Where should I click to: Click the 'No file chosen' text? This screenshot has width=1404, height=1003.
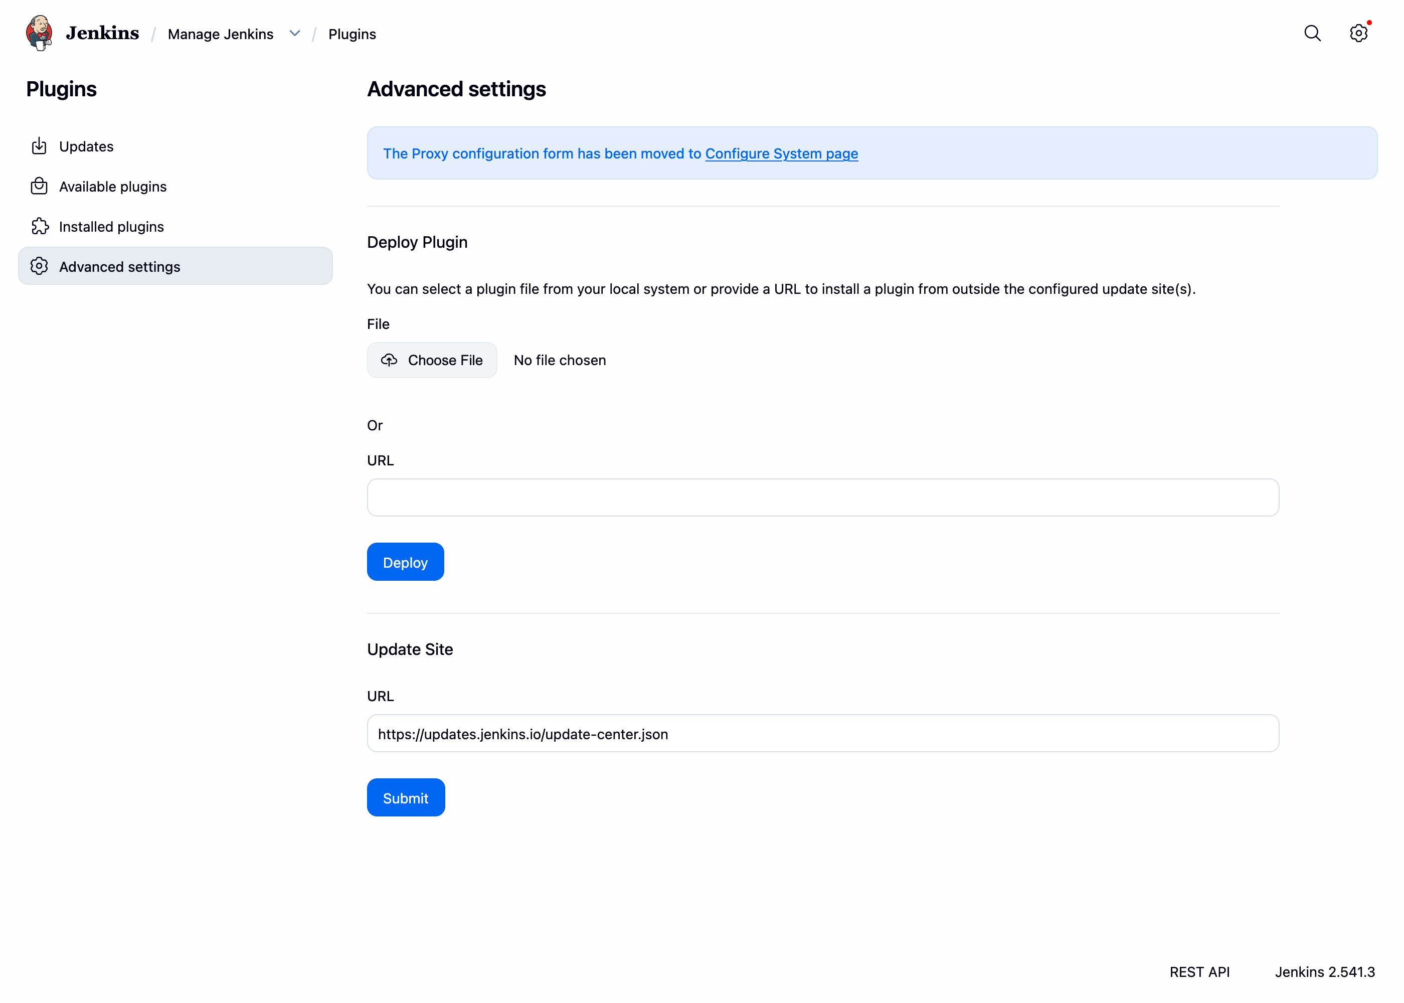click(560, 360)
